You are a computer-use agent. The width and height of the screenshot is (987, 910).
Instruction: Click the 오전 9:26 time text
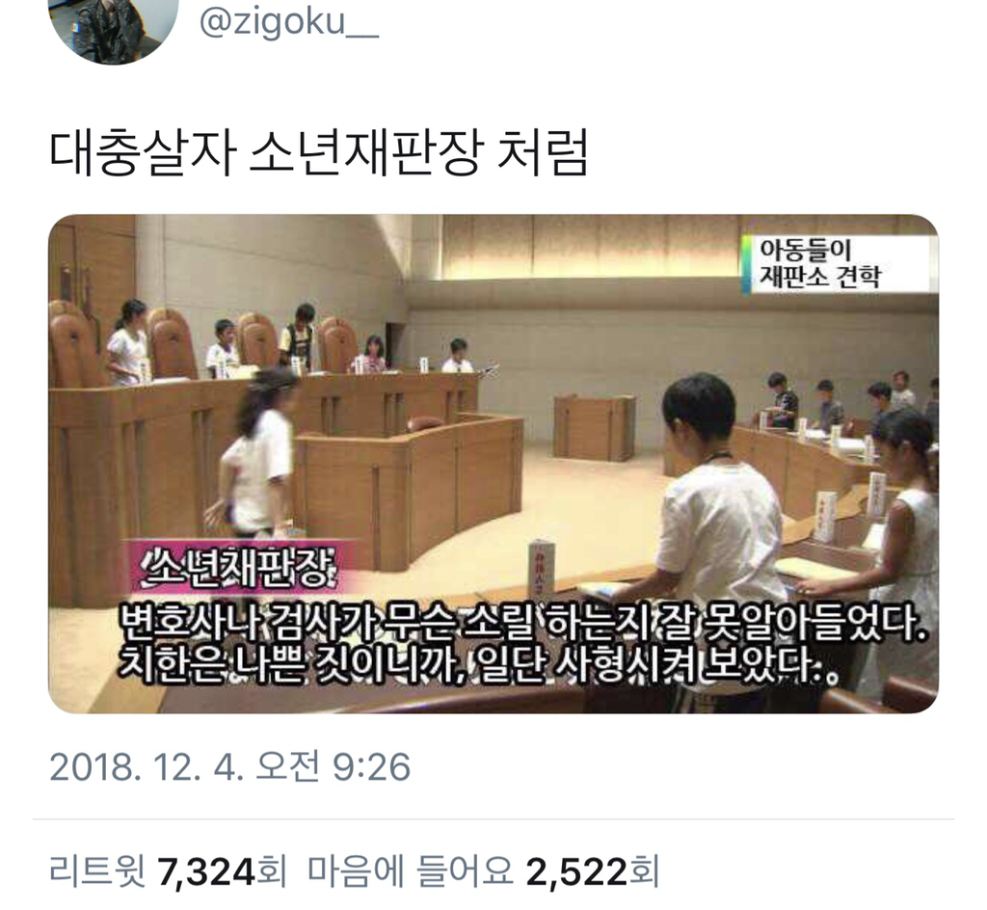coord(333,766)
